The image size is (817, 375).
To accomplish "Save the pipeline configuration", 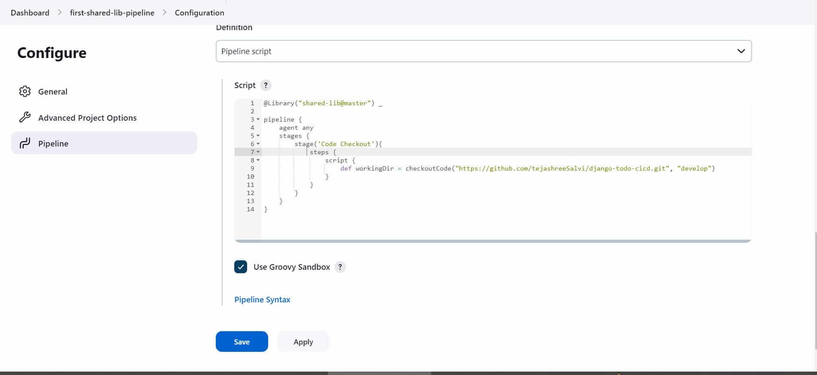I will coord(242,341).
